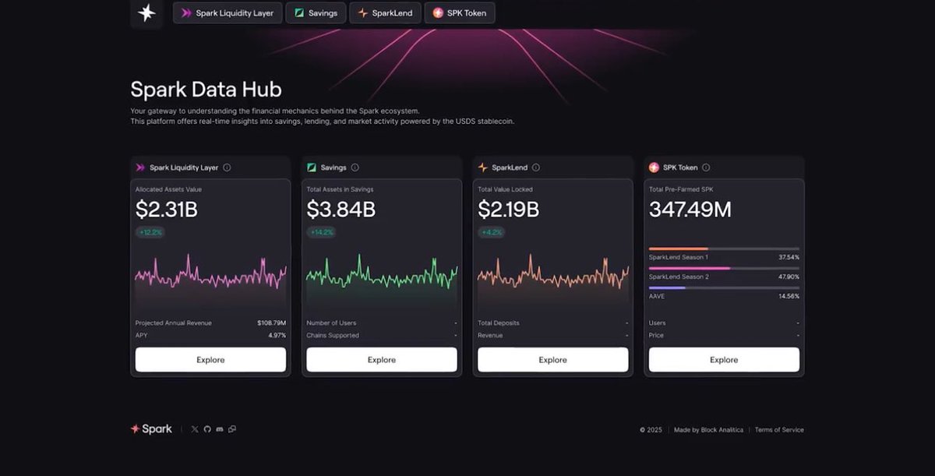The width and height of the screenshot is (935, 476).
Task: Click the Spark footer logo
Action: coord(151,429)
